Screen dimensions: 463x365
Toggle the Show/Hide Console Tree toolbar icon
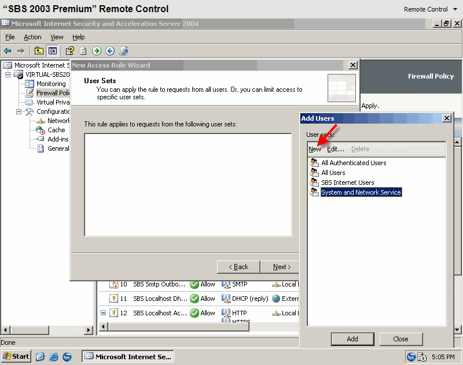(53, 51)
